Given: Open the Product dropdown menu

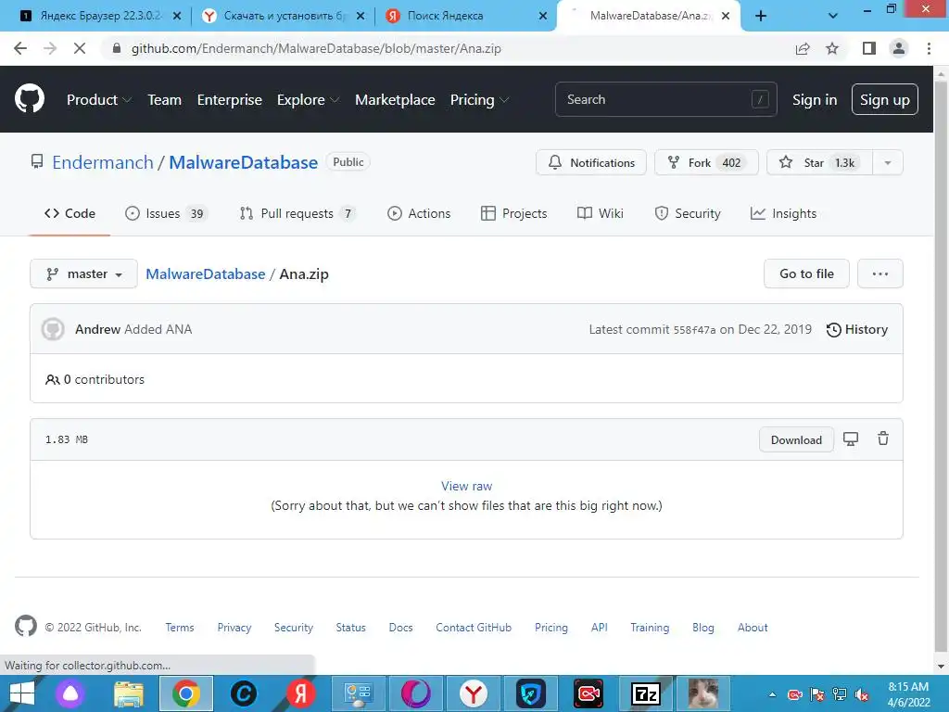Looking at the screenshot, I should coord(98,99).
